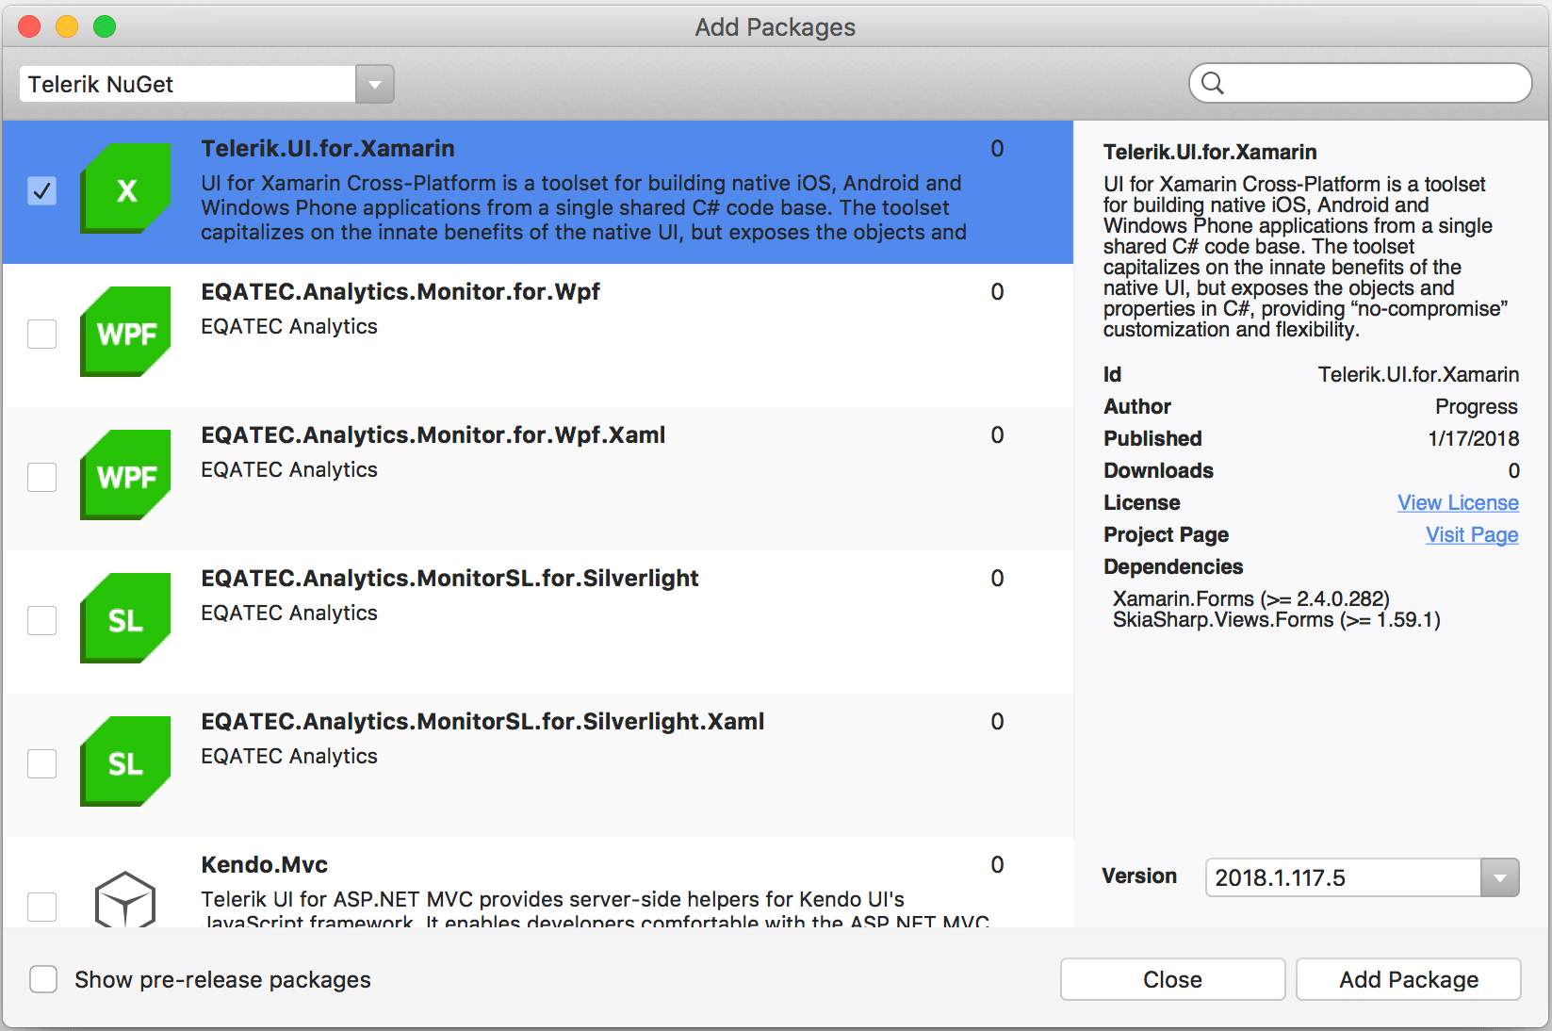
Task: Click the Author value Progress
Action: point(1477,407)
